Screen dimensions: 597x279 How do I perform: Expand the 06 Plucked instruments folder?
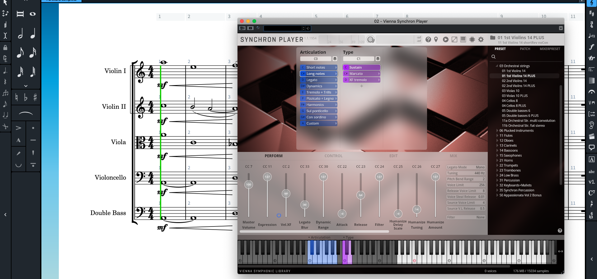pyautogui.click(x=497, y=130)
